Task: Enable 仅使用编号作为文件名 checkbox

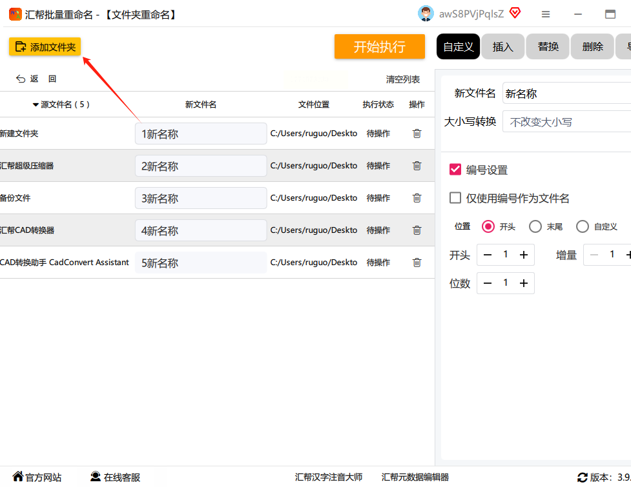Action: (455, 198)
